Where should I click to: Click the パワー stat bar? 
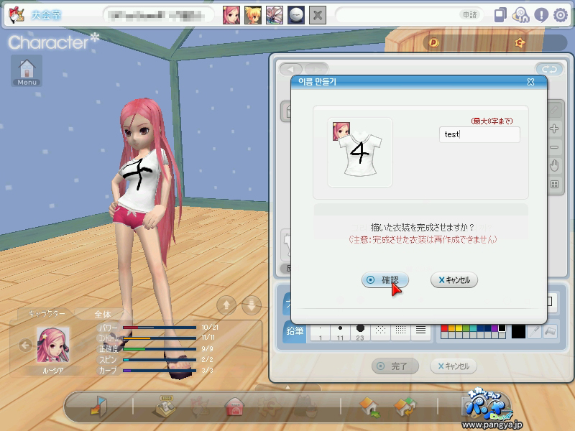pos(159,328)
